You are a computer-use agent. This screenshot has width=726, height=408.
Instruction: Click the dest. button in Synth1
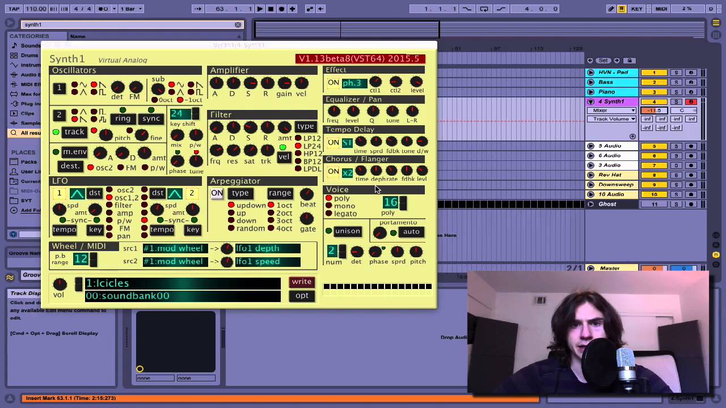[x=70, y=166]
